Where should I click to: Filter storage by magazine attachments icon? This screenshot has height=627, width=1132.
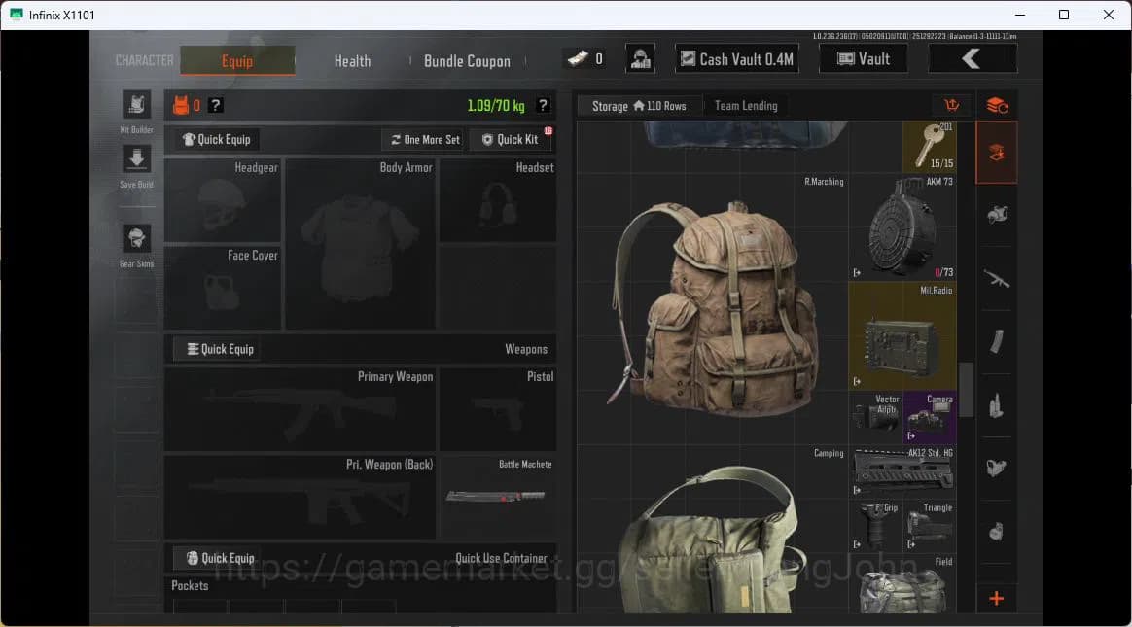(996, 342)
